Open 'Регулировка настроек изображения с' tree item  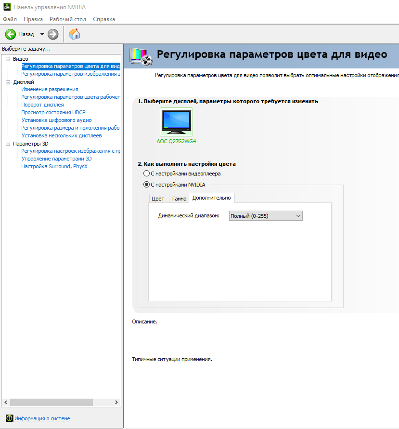[71, 151]
